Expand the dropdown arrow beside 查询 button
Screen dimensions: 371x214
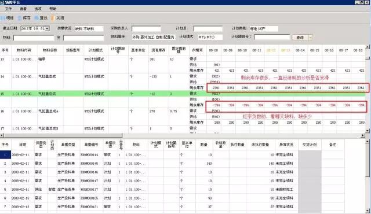tap(311, 37)
